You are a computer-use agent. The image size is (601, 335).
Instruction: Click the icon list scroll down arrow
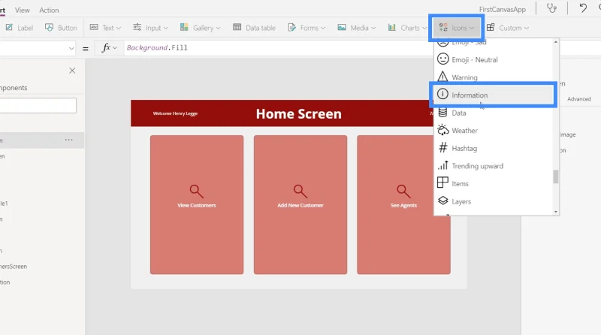[556, 212]
